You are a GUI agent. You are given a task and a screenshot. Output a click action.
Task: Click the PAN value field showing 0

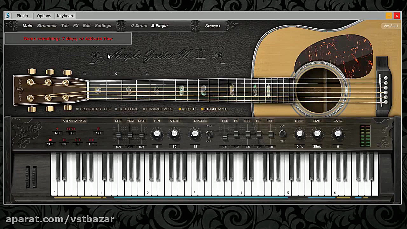click(x=157, y=147)
